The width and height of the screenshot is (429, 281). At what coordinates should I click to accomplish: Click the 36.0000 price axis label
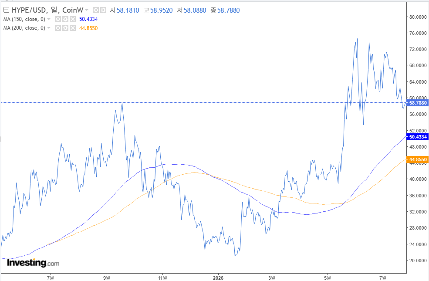tap(418, 196)
